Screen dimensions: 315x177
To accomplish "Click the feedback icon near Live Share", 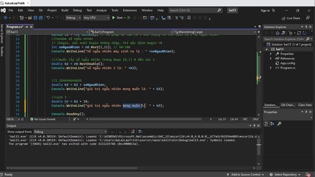I will (x=308, y=18).
